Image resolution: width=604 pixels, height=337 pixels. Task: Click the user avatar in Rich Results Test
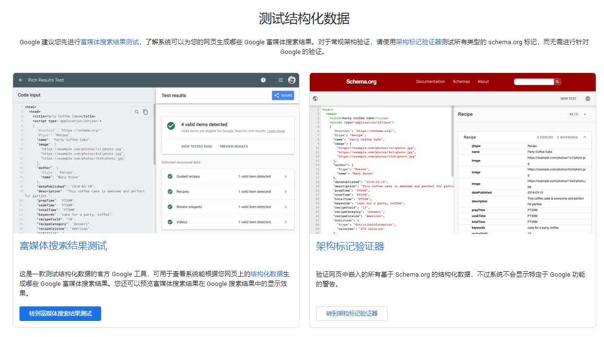[x=292, y=80]
